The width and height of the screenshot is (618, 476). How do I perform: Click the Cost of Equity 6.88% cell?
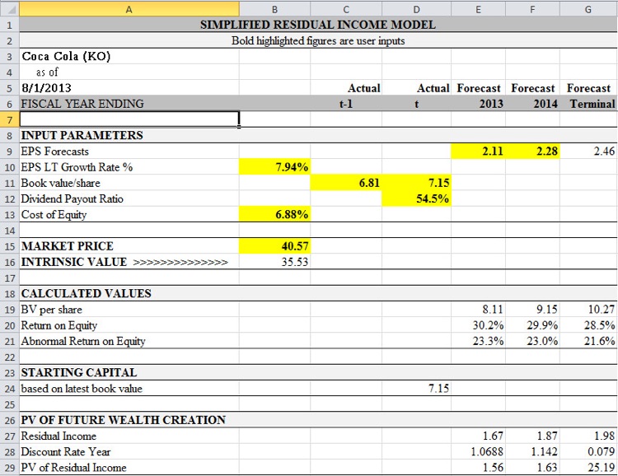pyautogui.click(x=274, y=214)
